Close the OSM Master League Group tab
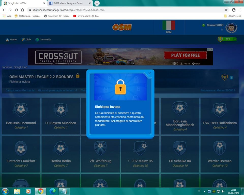 tap(90, 3)
